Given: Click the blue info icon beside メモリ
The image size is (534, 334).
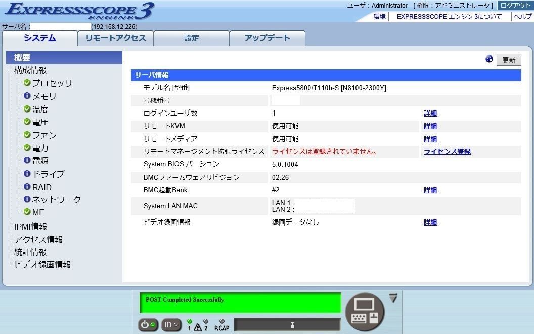Looking at the screenshot, I should 26,96.
